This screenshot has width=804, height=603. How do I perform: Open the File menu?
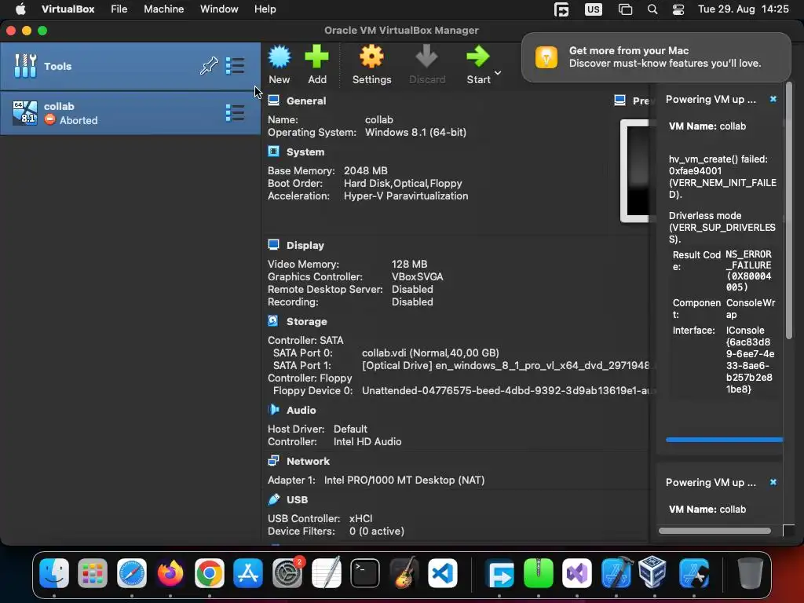pos(119,9)
